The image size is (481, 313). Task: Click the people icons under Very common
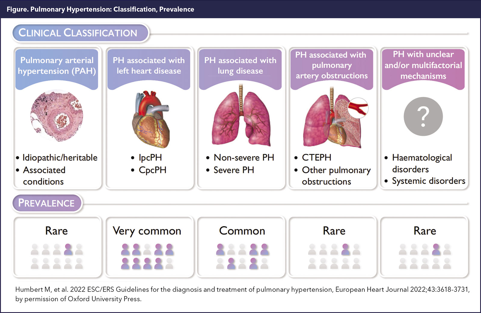pyautogui.click(x=147, y=256)
